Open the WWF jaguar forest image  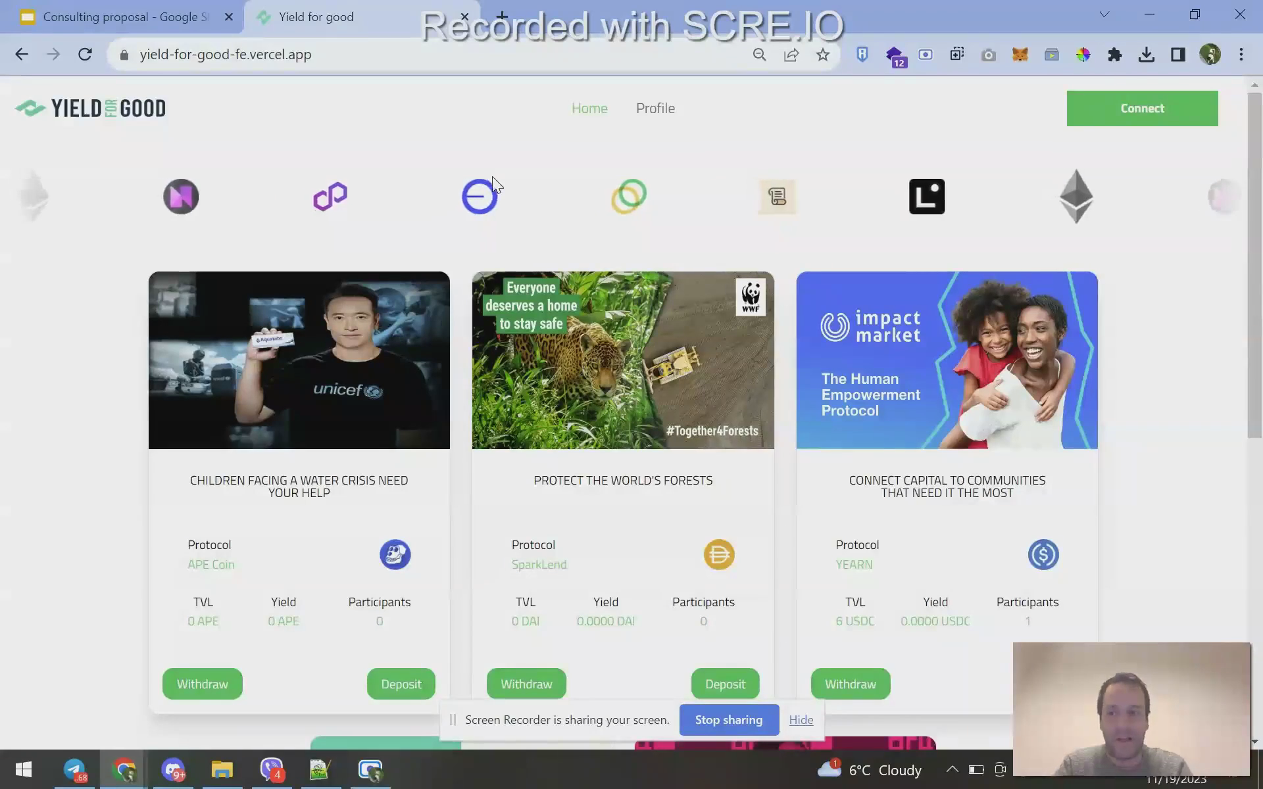(x=623, y=360)
